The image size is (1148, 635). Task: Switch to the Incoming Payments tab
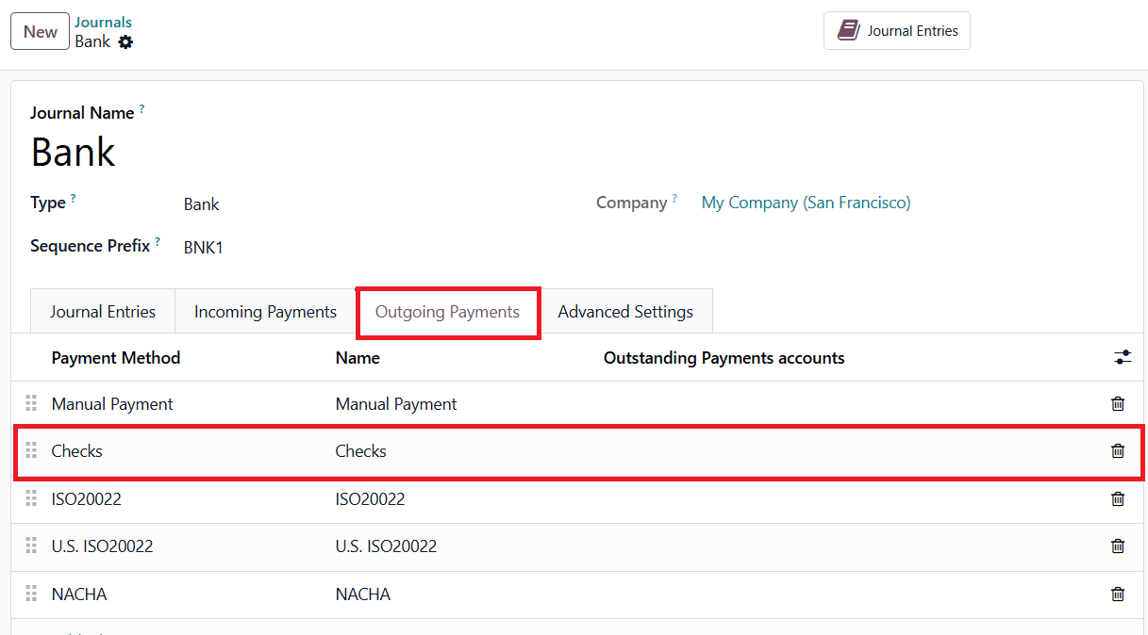click(264, 311)
